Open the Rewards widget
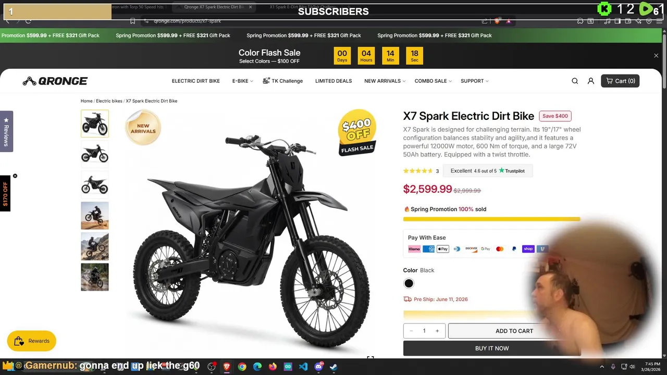Image resolution: width=667 pixels, height=375 pixels. point(32,341)
